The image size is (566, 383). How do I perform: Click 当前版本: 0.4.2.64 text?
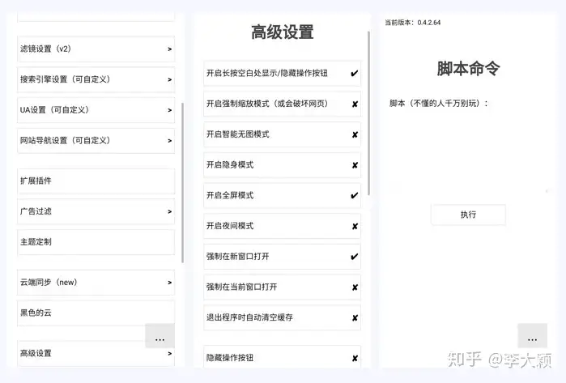[413, 23]
